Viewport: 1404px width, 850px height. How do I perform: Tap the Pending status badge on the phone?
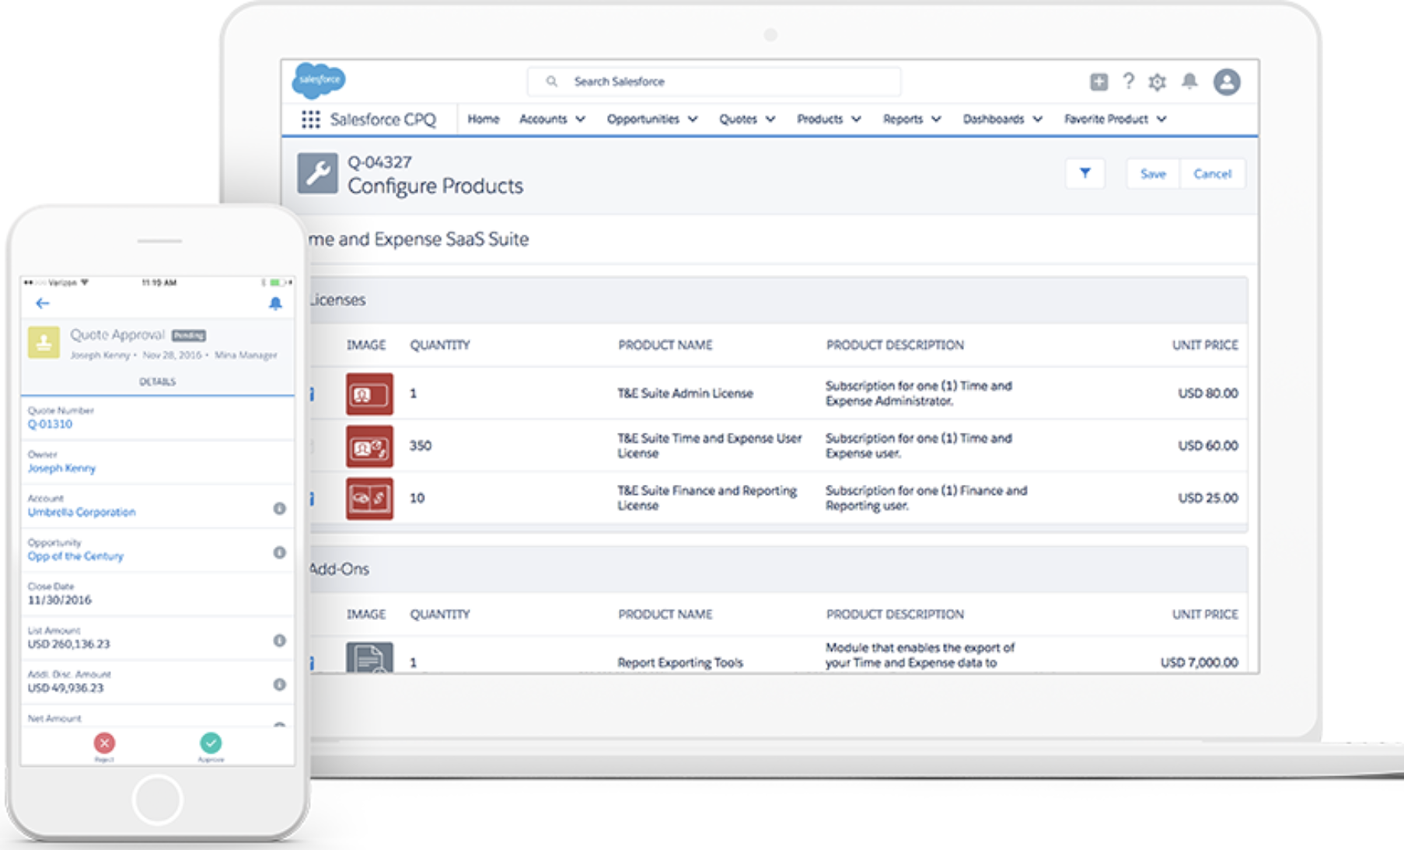pyautogui.click(x=189, y=336)
